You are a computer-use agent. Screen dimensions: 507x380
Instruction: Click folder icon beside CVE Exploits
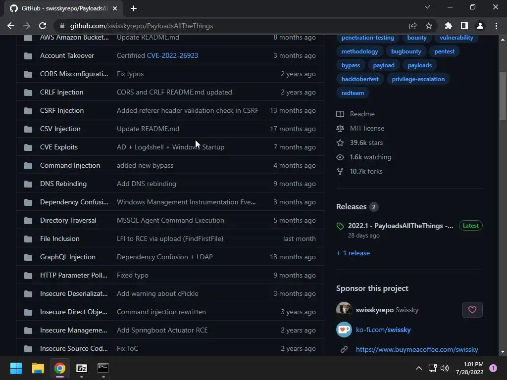(28, 147)
